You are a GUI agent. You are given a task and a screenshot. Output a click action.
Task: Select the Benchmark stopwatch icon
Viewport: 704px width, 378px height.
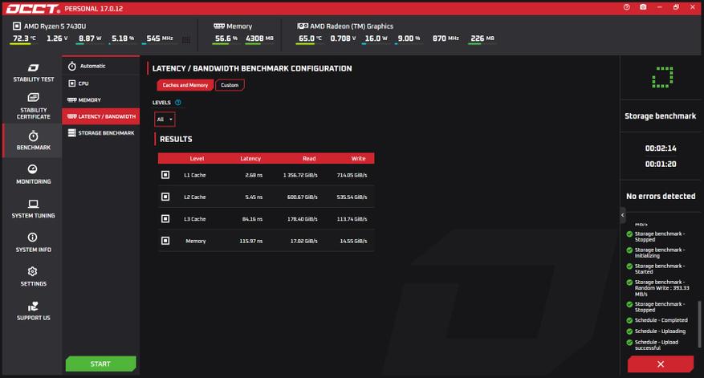[x=33, y=136]
